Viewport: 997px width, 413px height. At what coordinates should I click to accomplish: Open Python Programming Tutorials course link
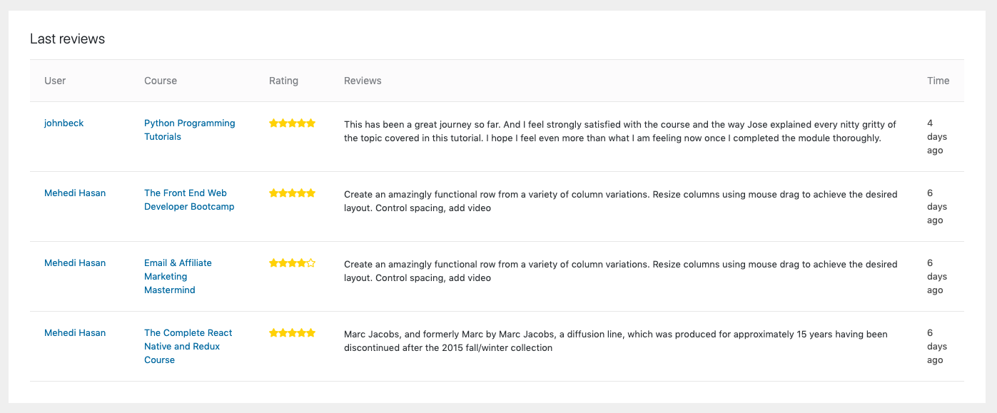coord(189,130)
